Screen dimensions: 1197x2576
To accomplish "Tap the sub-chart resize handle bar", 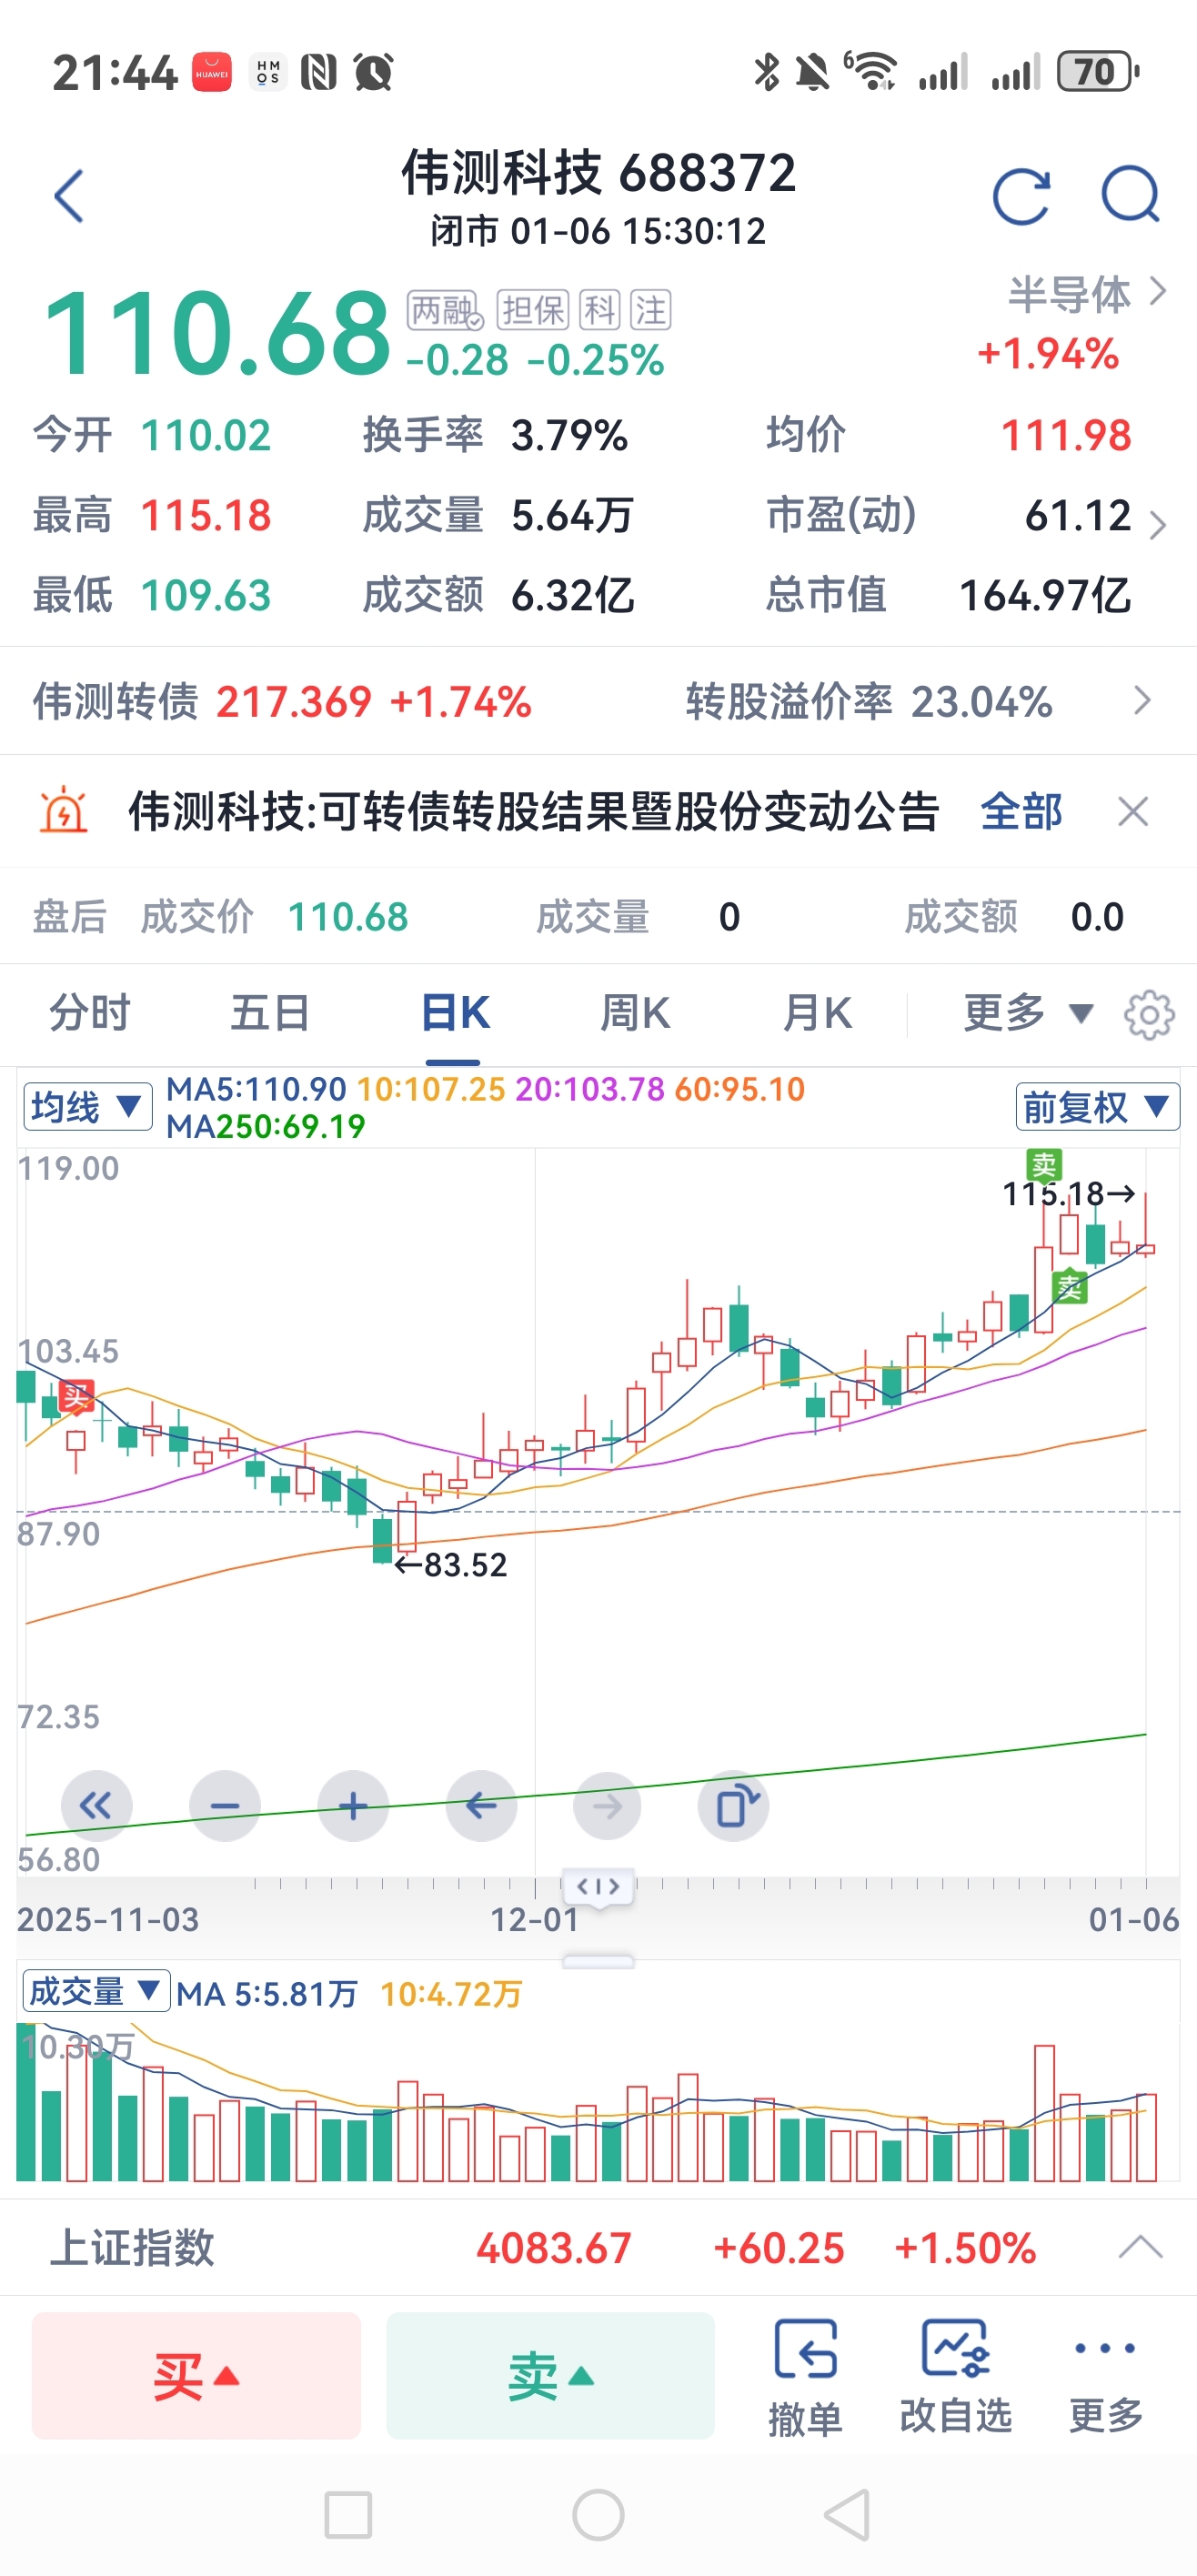I will click(598, 1961).
